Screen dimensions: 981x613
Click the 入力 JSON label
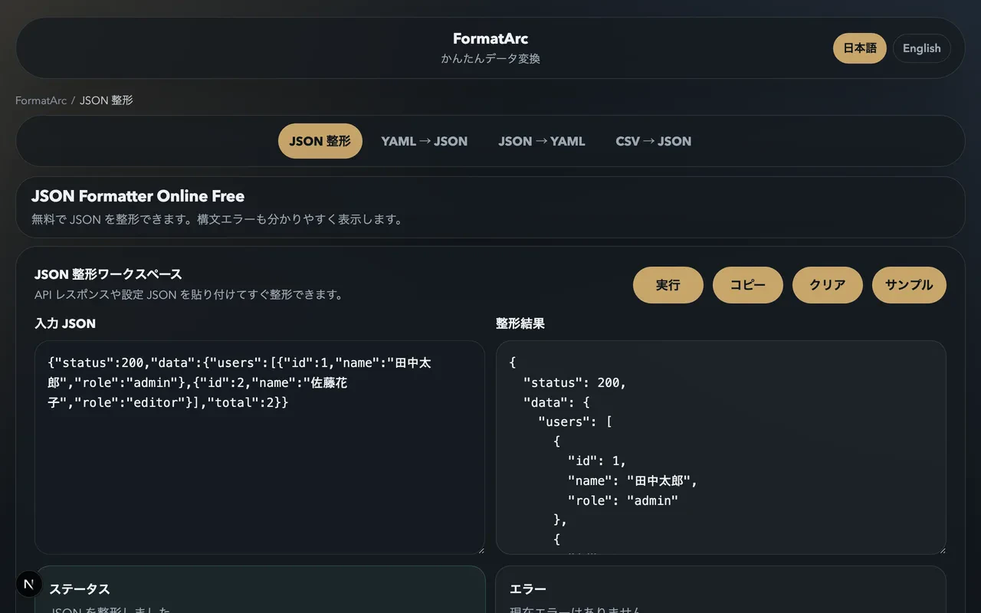(x=65, y=323)
